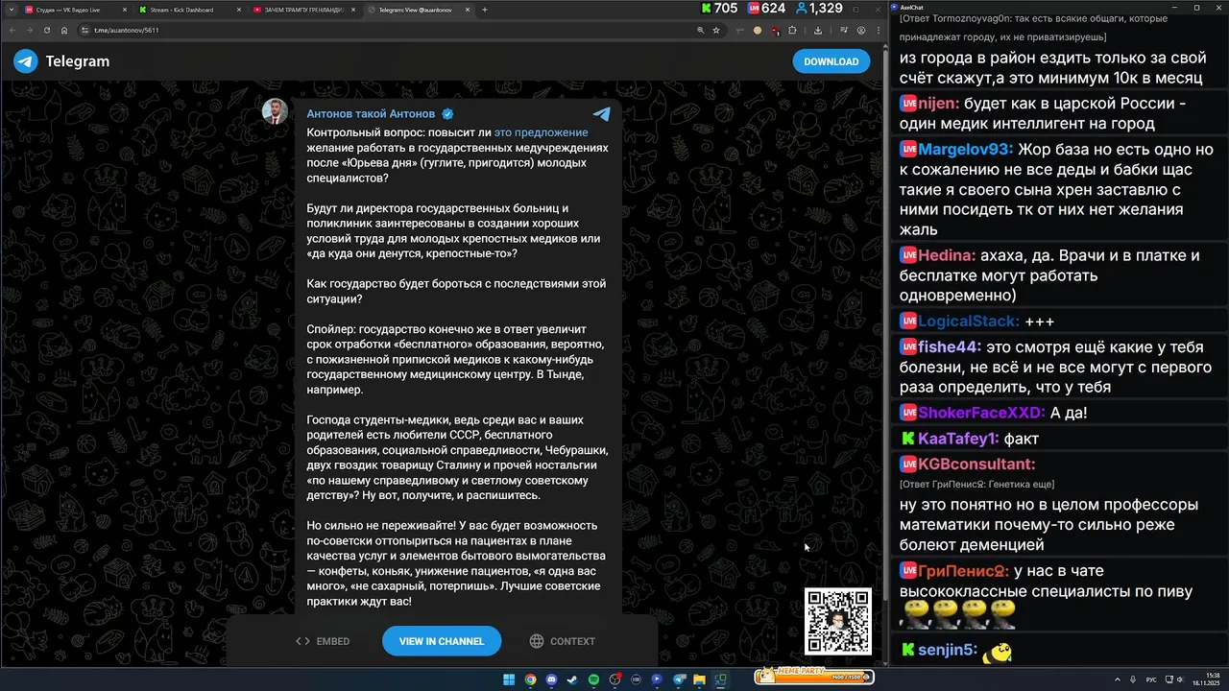Open the browser extensions puzzle icon
Screen dimensions: 1229x691
(792, 30)
